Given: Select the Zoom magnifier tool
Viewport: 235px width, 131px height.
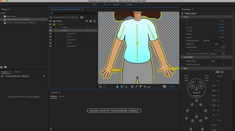Looking at the screenshot, I should [126, 87].
